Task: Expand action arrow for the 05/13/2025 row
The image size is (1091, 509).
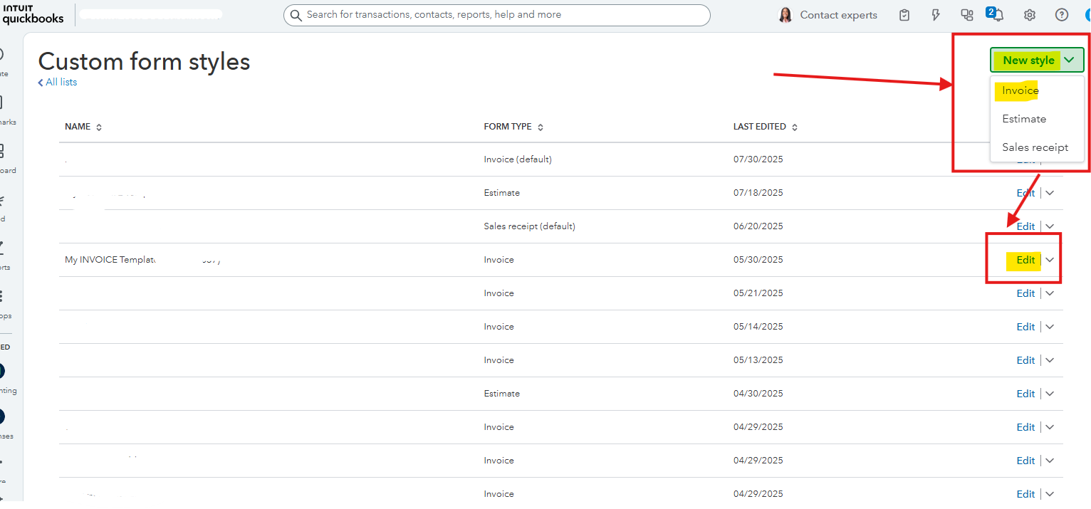Action: [x=1050, y=360]
